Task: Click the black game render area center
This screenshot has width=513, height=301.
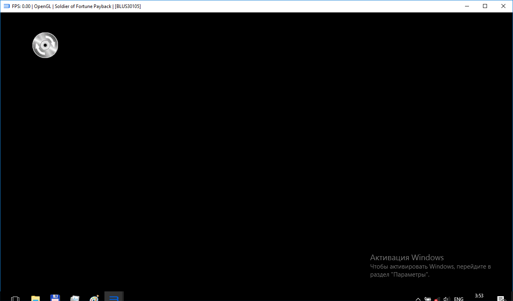Action: tap(256, 152)
